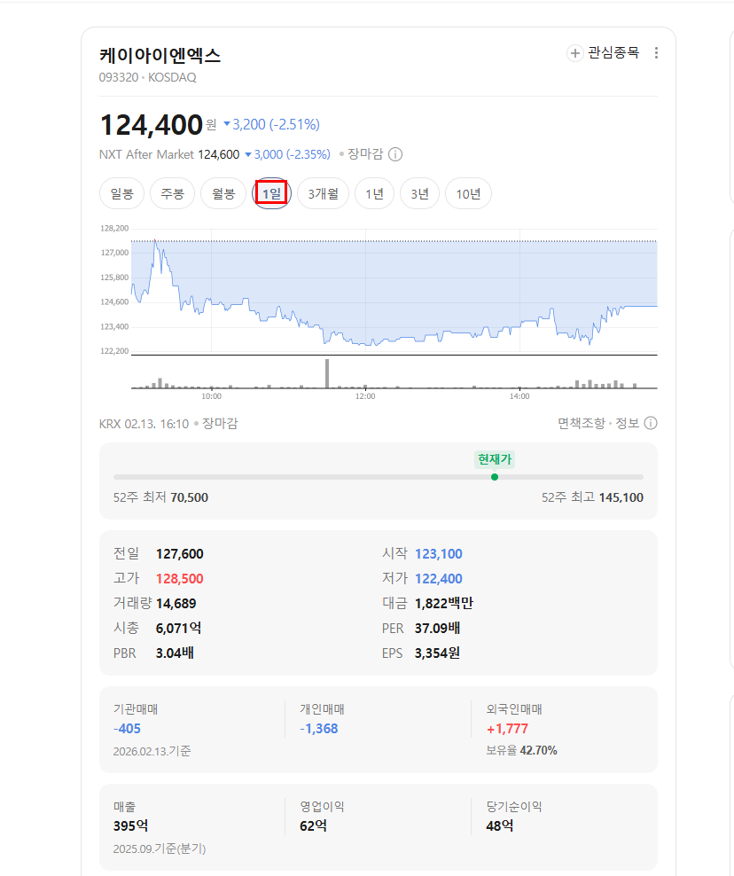The width and height of the screenshot is (734, 876).
Task: Click 시작 value 123,100
Action: click(x=439, y=554)
